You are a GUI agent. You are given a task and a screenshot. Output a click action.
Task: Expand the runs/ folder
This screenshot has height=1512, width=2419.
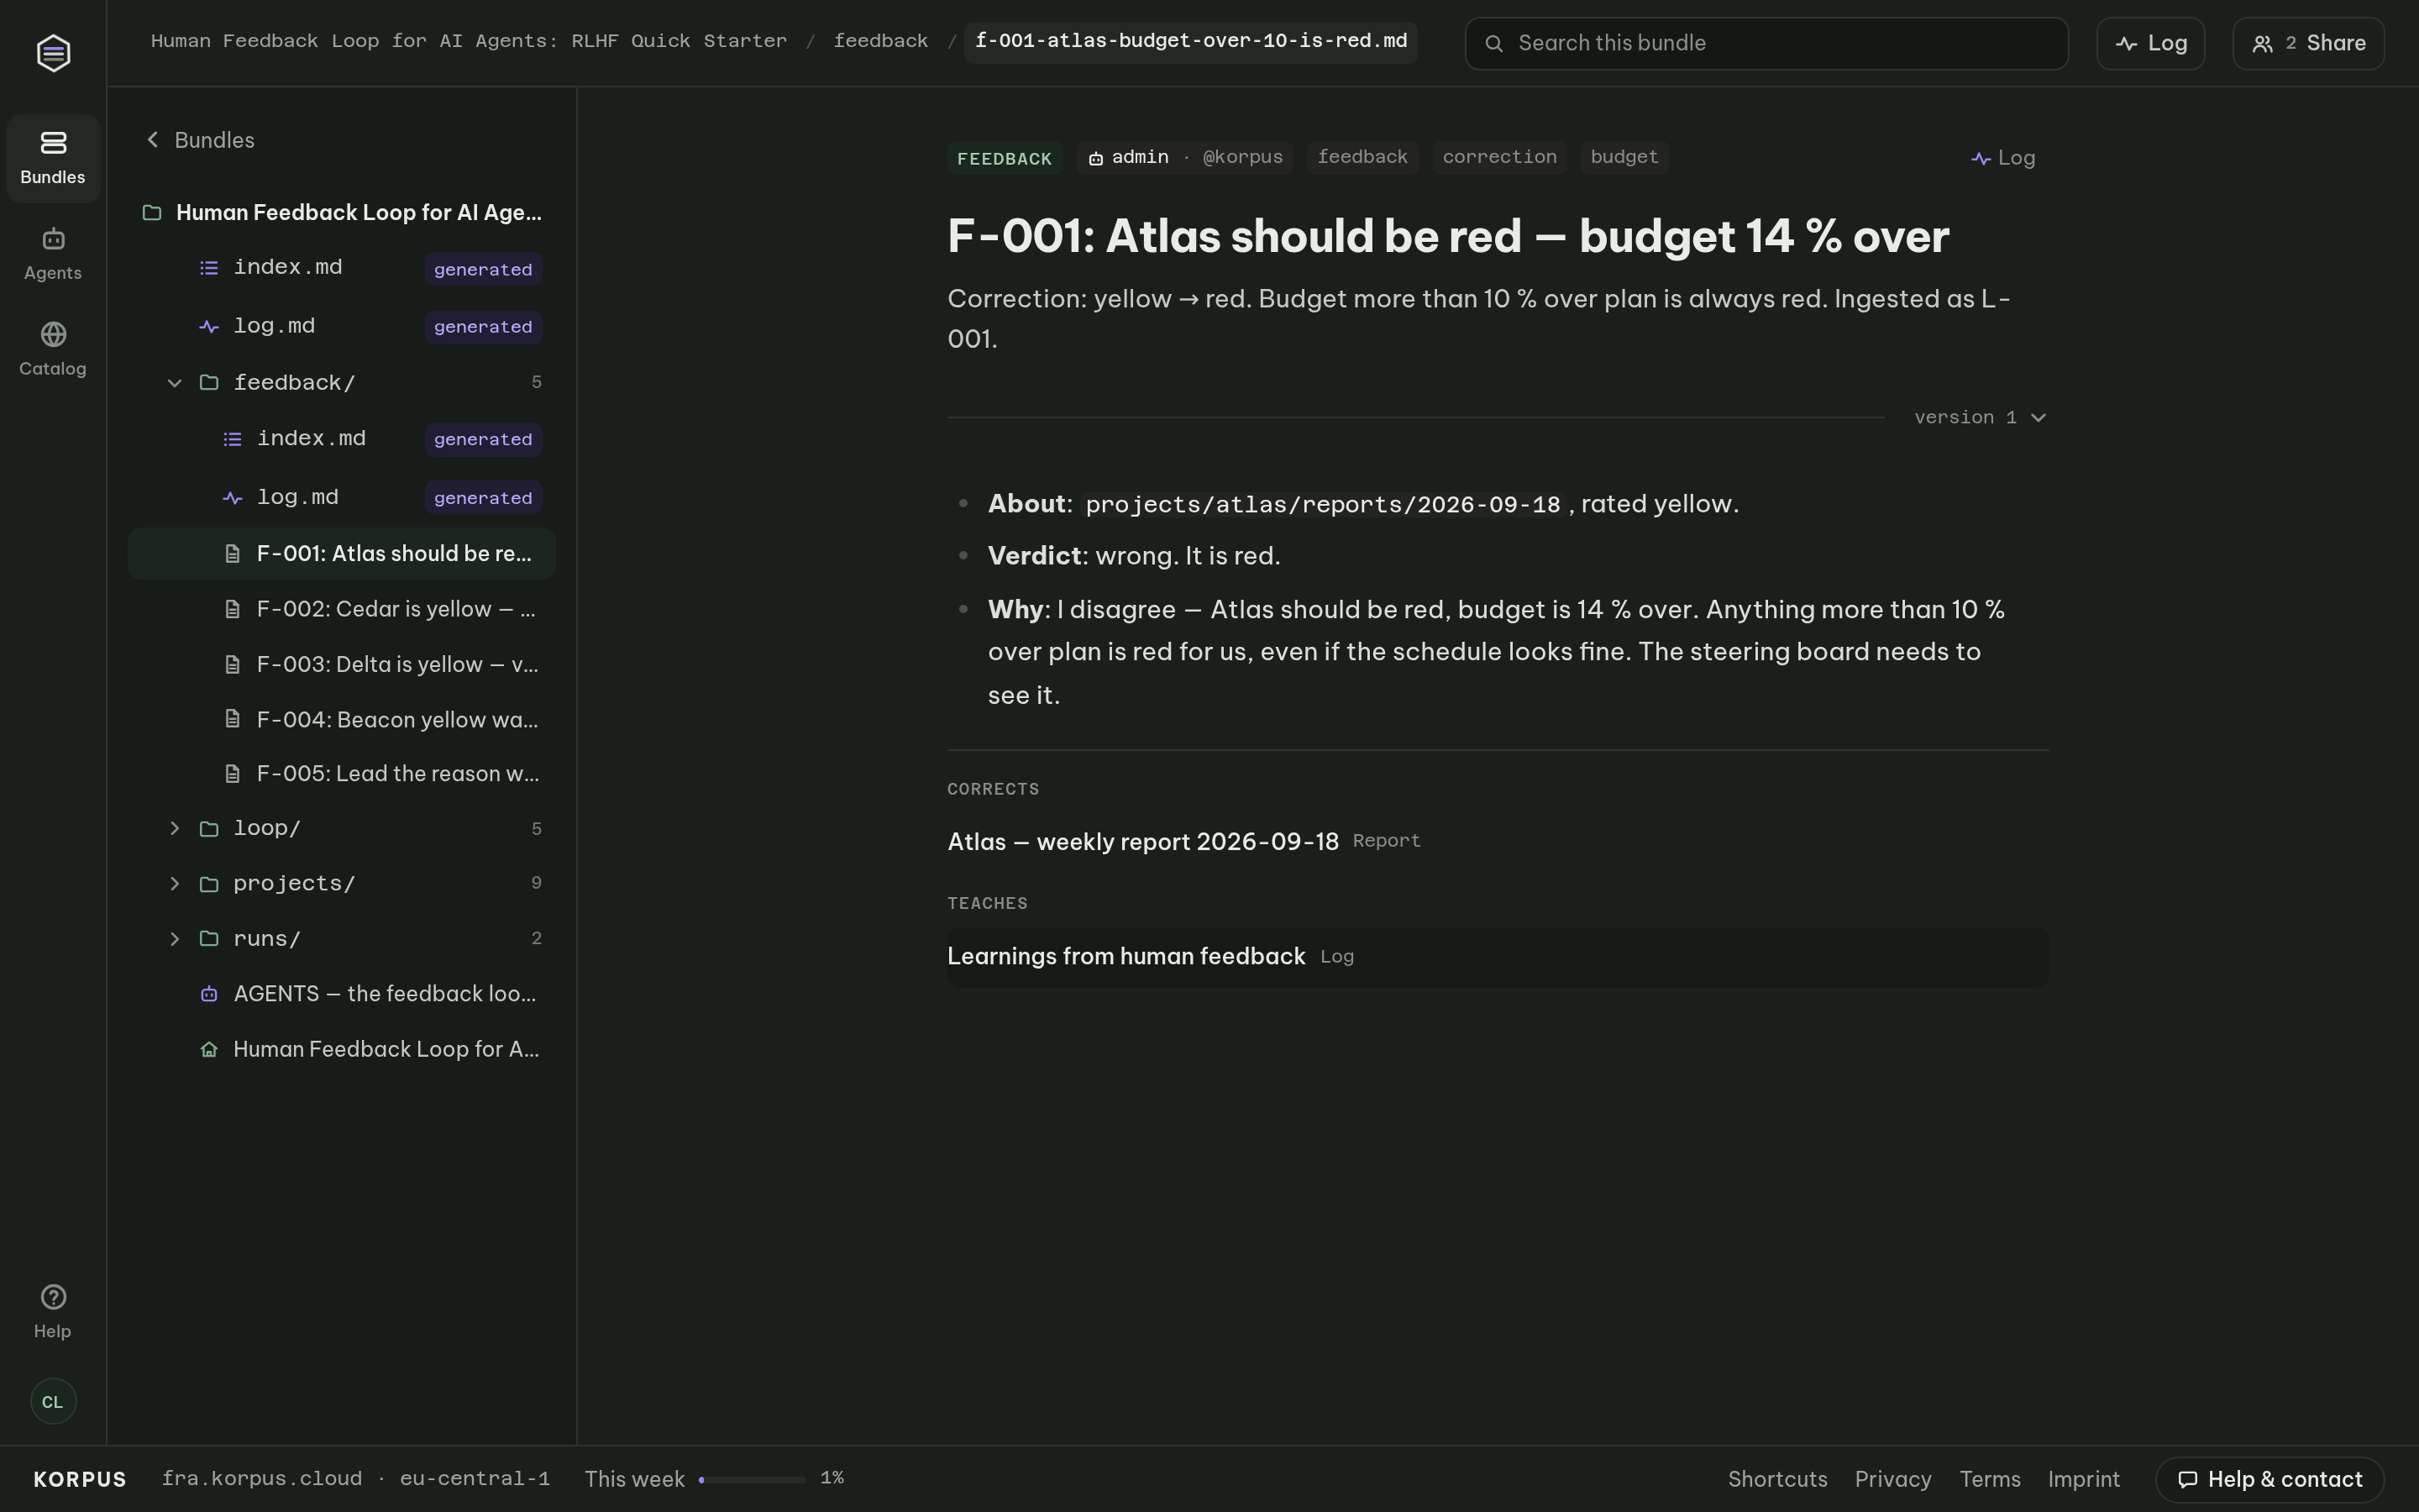pyautogui.click(x=175, y=939)
